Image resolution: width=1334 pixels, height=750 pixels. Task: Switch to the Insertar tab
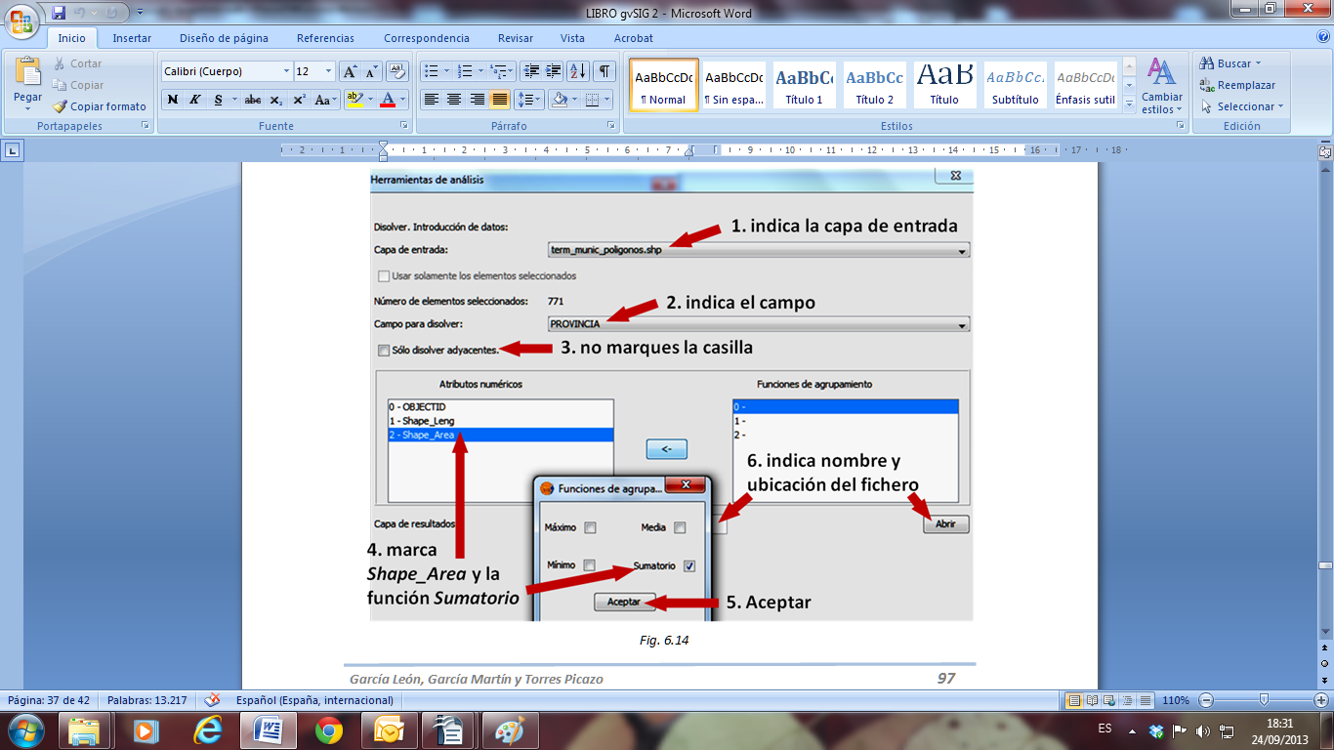(x=132, y=38)
